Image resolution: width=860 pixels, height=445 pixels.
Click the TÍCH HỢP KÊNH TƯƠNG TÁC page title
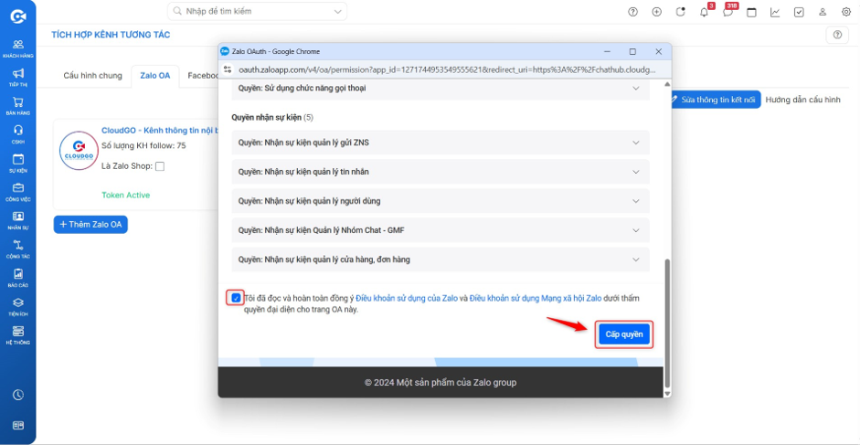(x=111, y=35)
